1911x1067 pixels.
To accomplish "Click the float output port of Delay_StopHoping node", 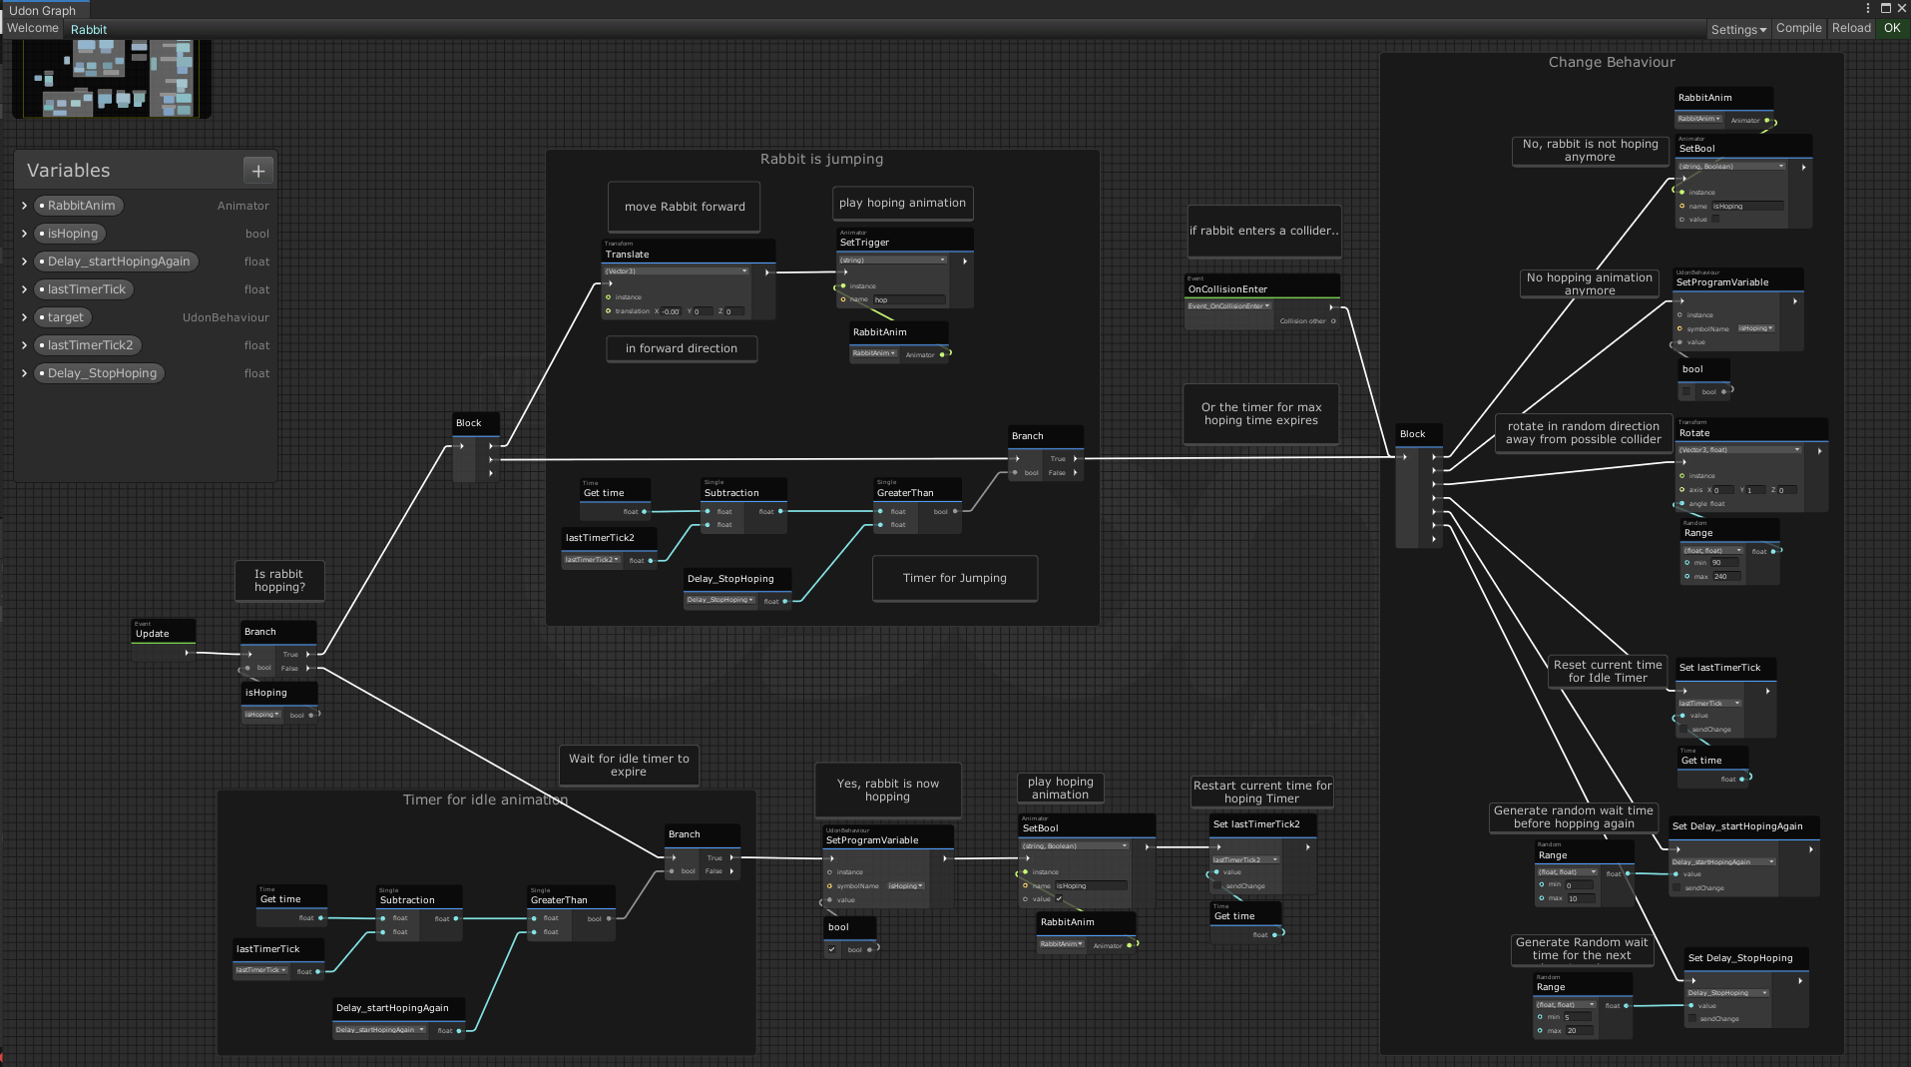I will point(785,601).
